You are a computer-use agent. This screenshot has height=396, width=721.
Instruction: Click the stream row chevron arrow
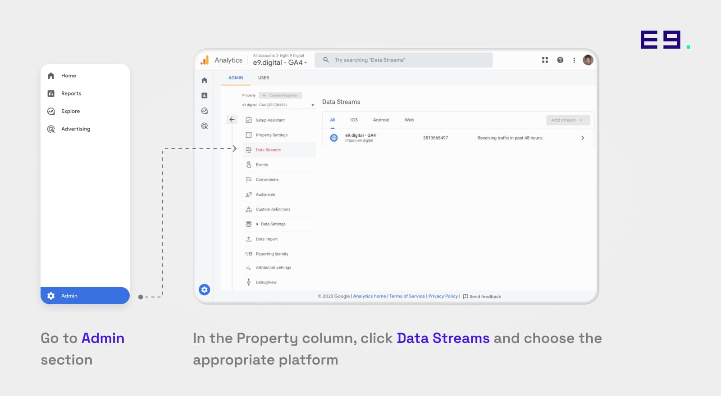(583, 138)
